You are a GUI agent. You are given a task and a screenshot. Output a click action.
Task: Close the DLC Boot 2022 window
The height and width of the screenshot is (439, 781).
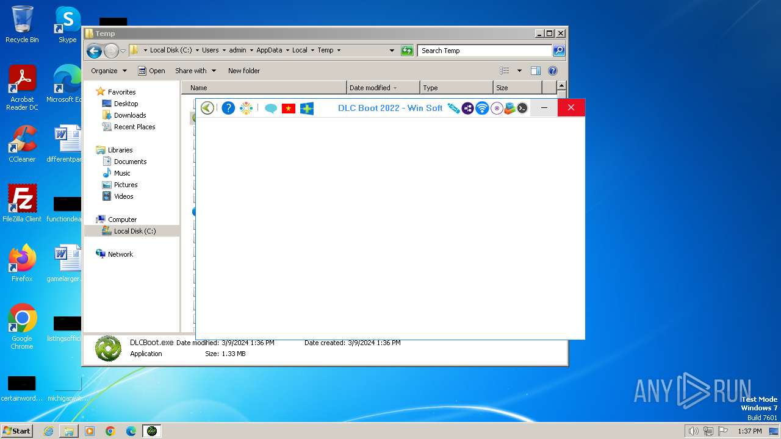[571, 108]
